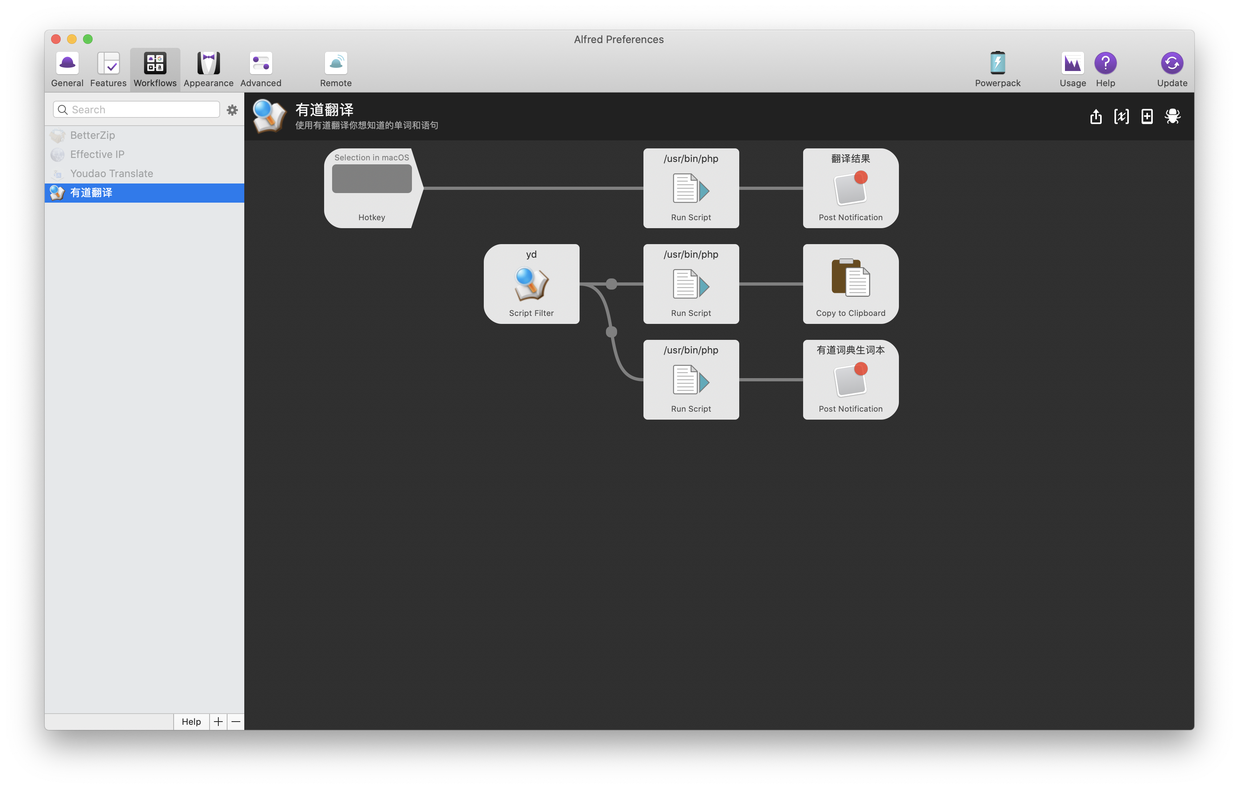The image size is (1239, 789).
Task: Click the 有道翻译 workflow title text
Action: [324, 110]
